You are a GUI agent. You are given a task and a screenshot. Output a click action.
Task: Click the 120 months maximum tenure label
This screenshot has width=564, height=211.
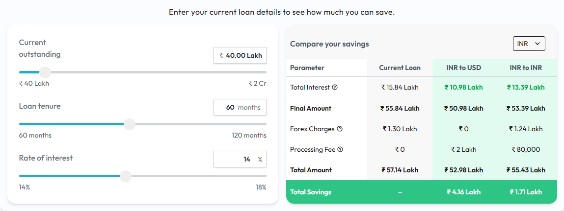click(249, 135)
